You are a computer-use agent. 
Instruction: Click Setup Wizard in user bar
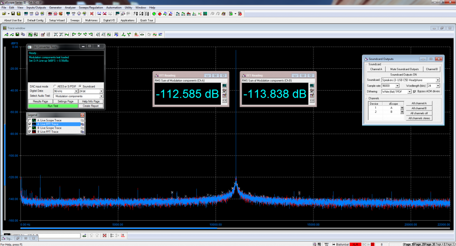click(x=57, y=20)
